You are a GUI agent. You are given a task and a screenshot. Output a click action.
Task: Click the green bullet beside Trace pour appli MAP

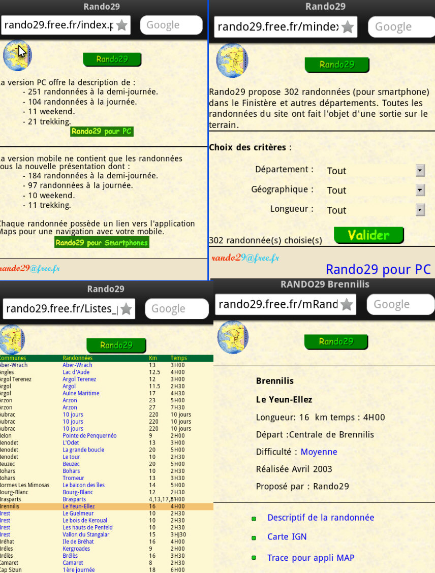(x=254, y=558)
